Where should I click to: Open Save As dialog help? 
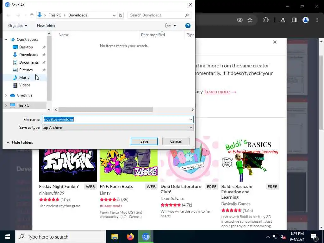coord(188,26)
